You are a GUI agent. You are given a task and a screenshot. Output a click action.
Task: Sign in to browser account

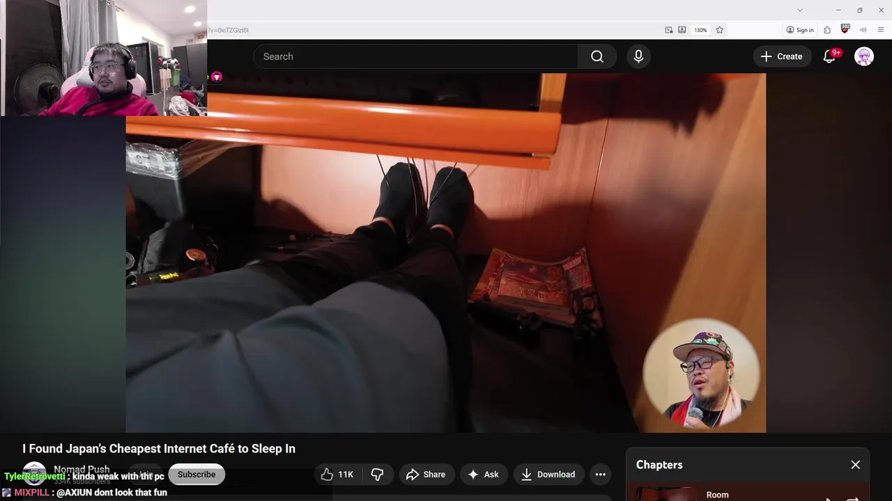tap(800, 30)
